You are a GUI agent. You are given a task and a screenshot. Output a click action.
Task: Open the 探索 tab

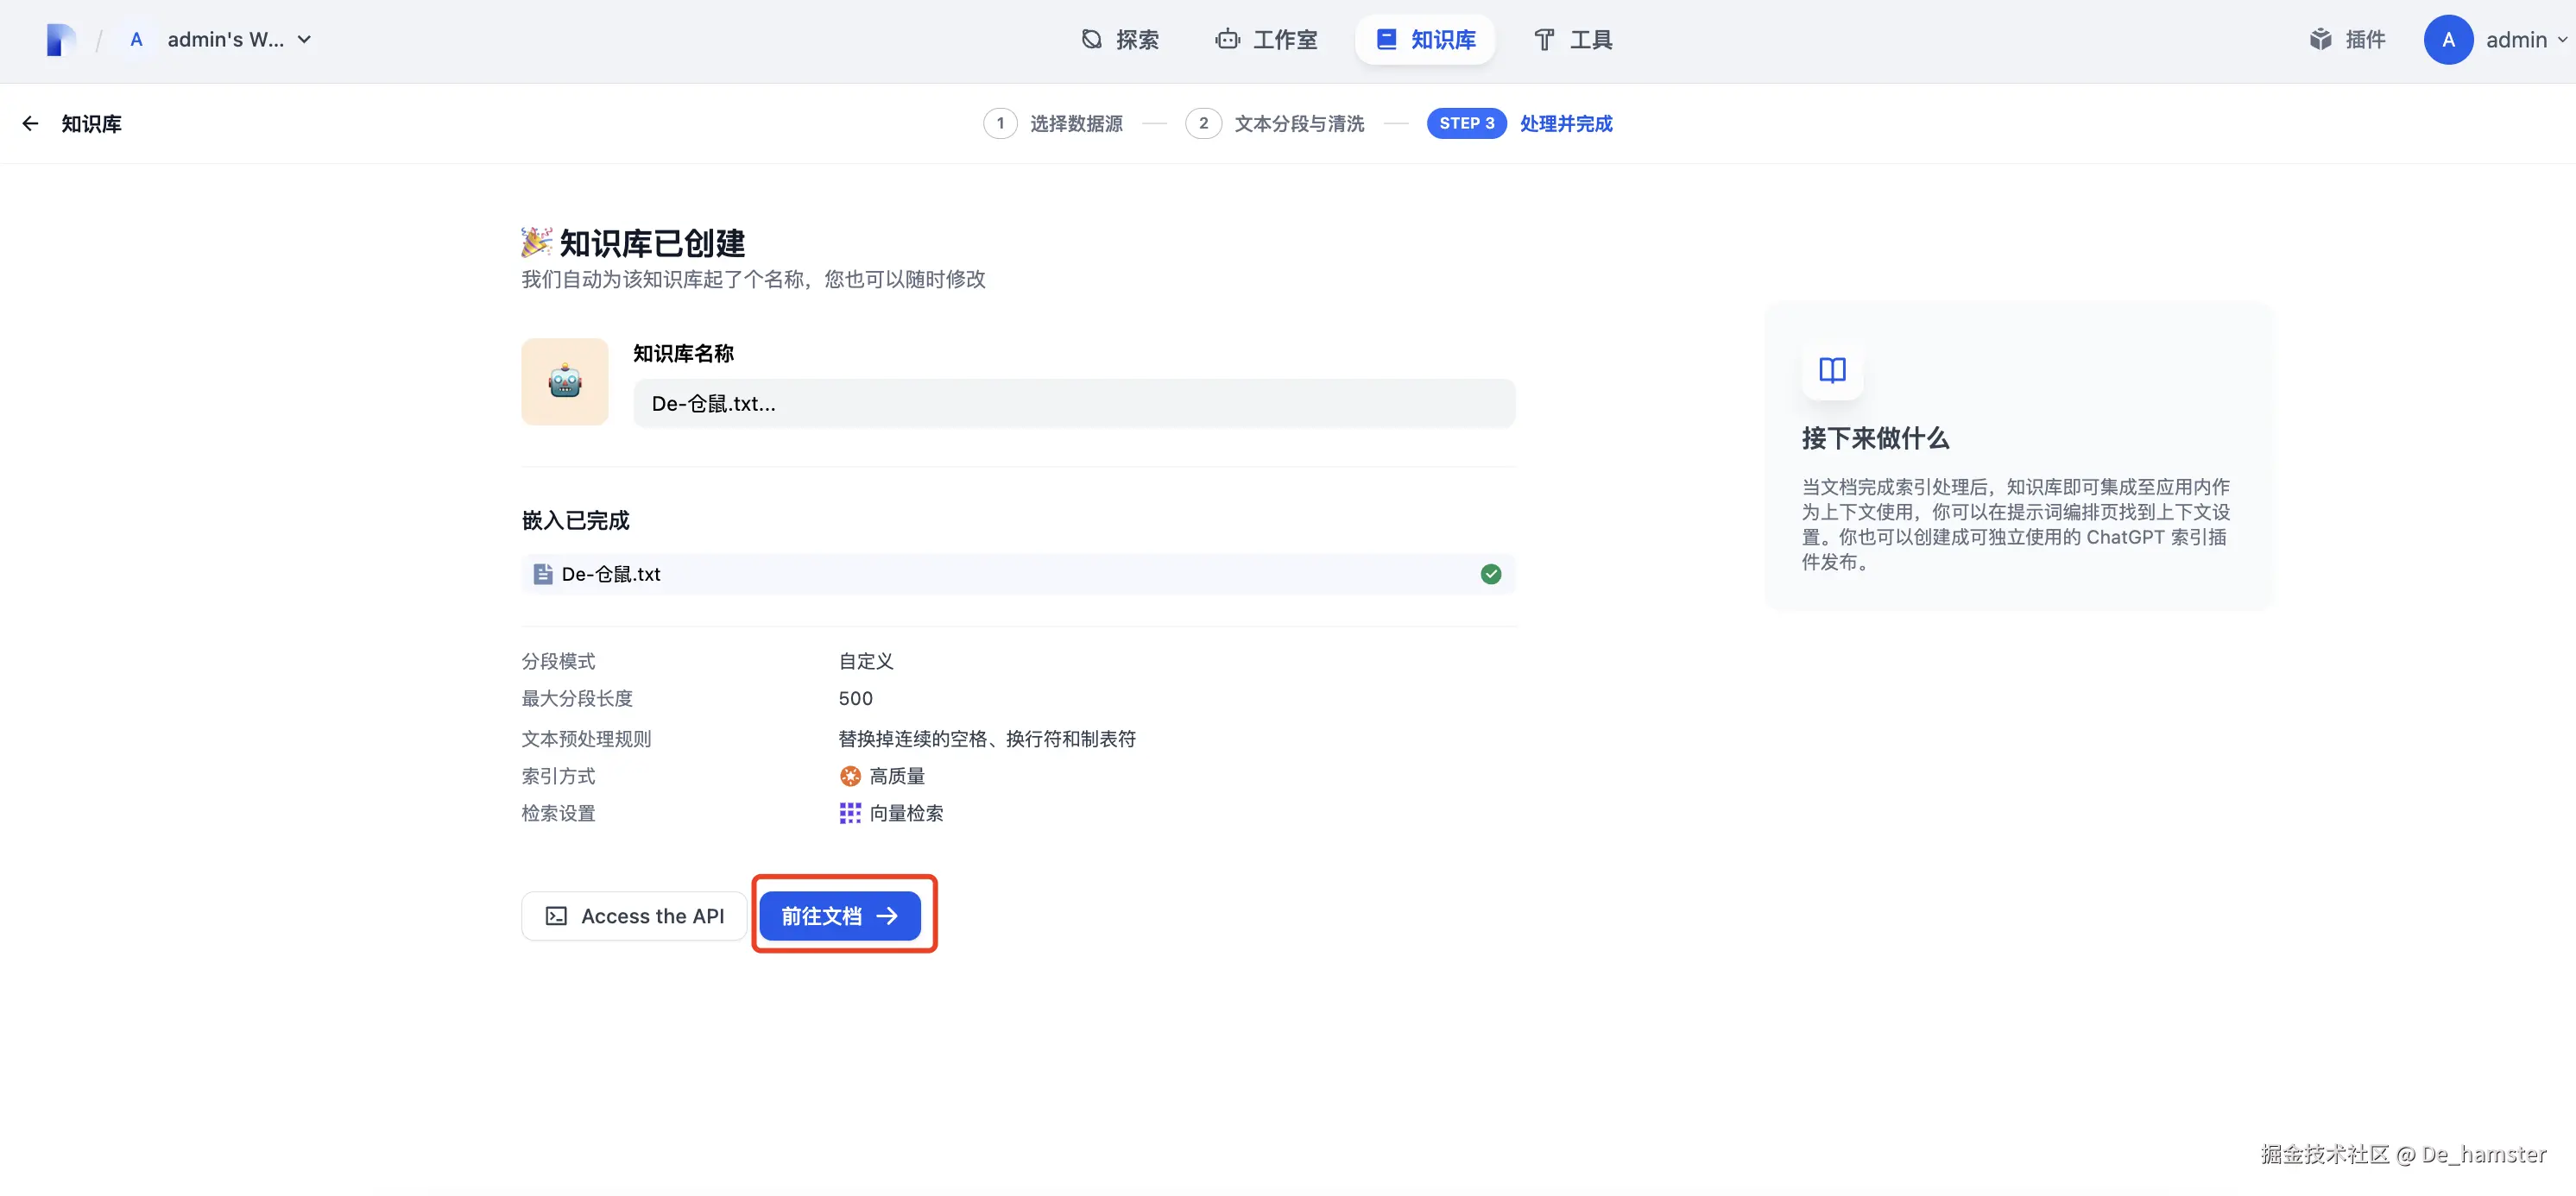[x=1121, y=40]
